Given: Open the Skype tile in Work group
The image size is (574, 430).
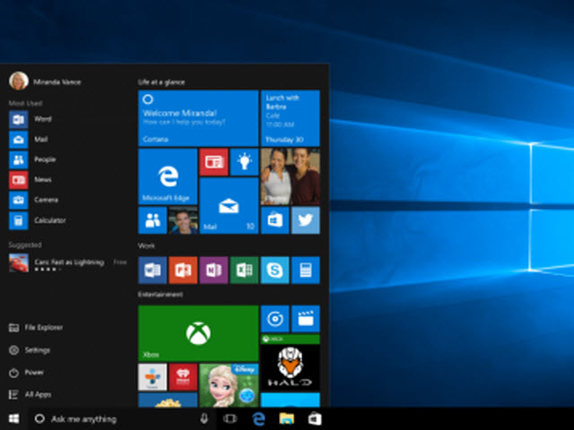Looking at the screenshot, I should point(274,270).
